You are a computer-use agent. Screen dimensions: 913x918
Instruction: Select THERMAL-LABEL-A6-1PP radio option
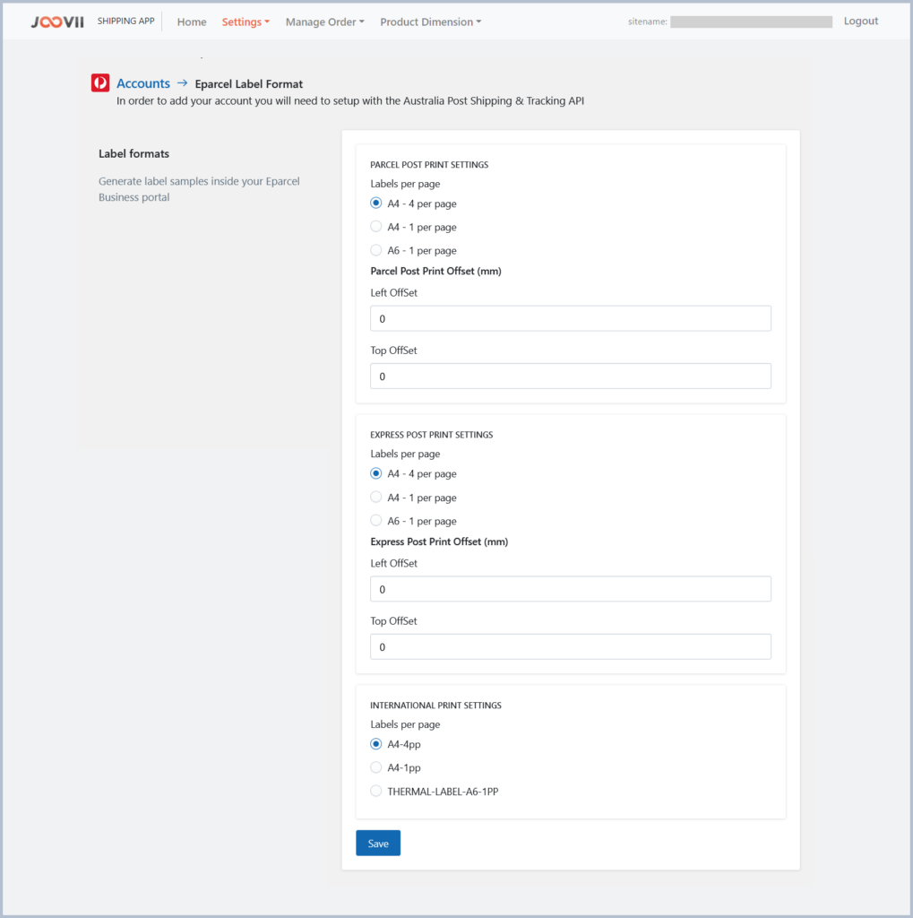376,792
